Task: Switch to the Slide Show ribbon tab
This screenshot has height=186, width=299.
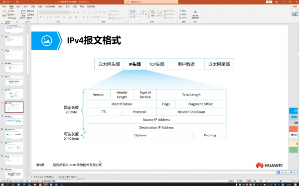Action: (x=50, y=6)
